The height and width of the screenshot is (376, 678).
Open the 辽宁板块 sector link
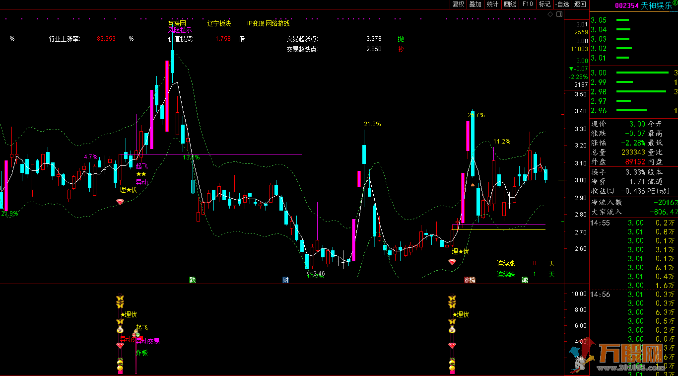[x=219, y=23]
